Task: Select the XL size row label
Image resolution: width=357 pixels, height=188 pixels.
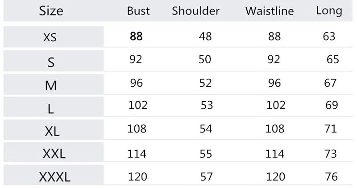Action: tap(52, 132)
